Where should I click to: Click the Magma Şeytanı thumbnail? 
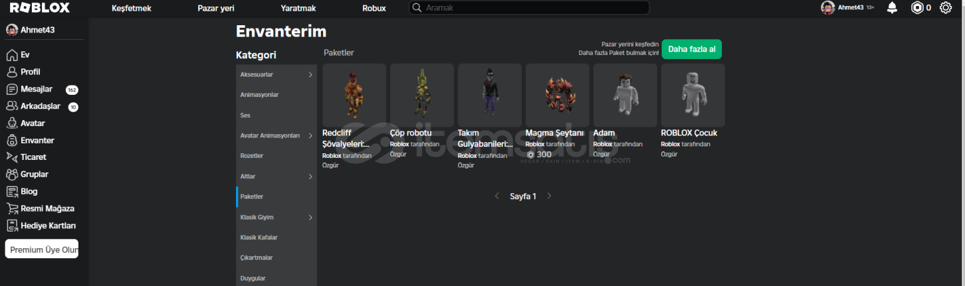(x=558, y=96)
